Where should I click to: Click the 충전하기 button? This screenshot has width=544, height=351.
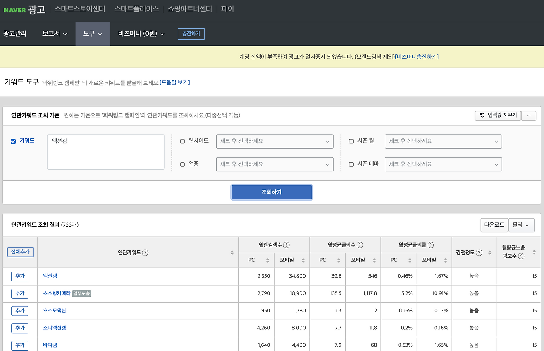tap(191, 34)
